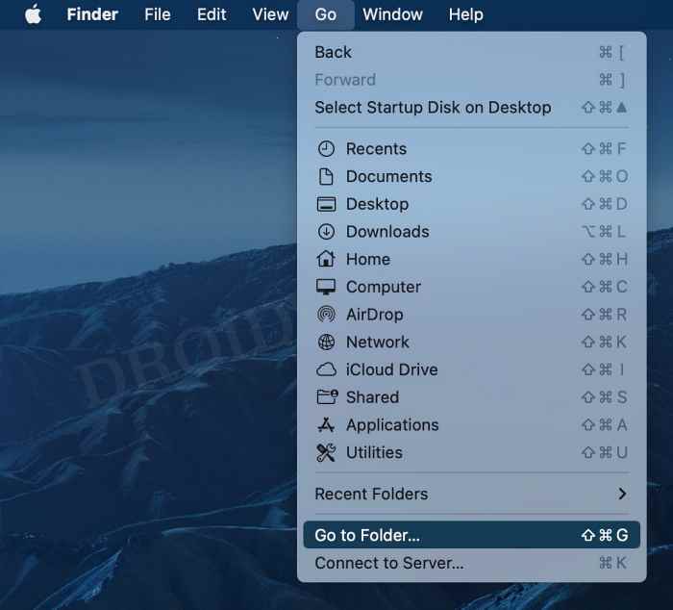The height and width of the screenshot is (610, 673).
Task: Open the View menu
Action: click(x=270, y=14)
